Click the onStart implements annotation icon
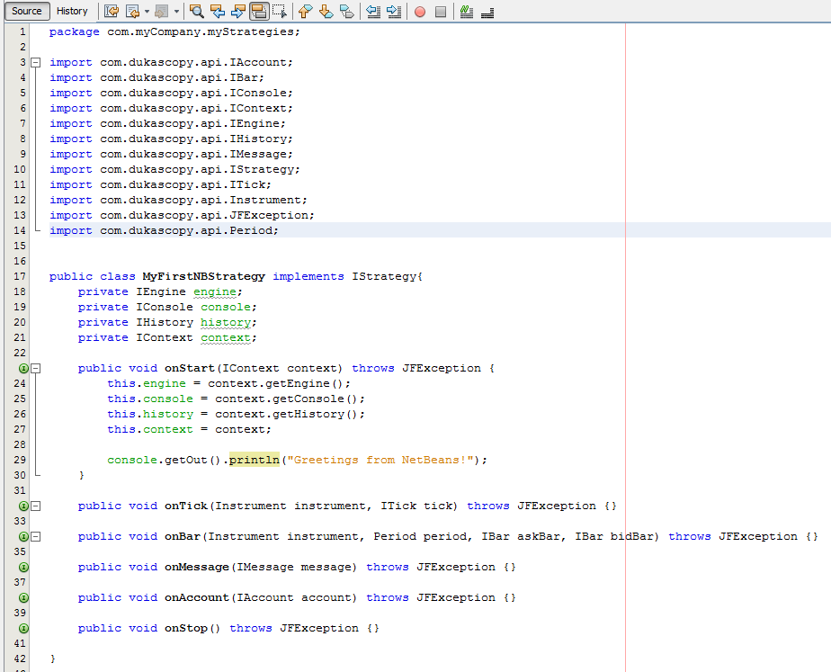This screenshot has width=831, height=672. click(x=24, y=368)
